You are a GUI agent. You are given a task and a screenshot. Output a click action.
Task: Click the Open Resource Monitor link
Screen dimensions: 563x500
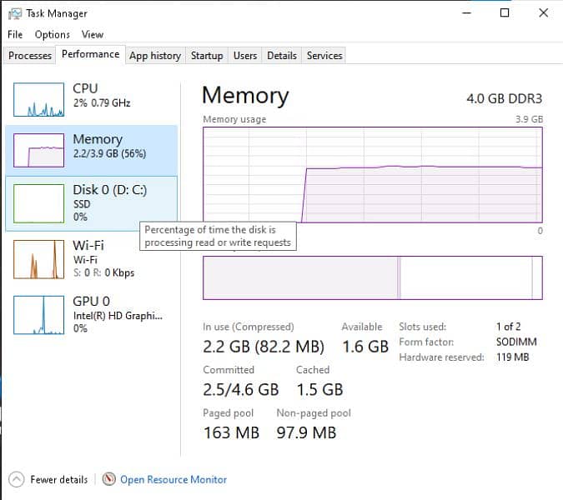(173, 479)
